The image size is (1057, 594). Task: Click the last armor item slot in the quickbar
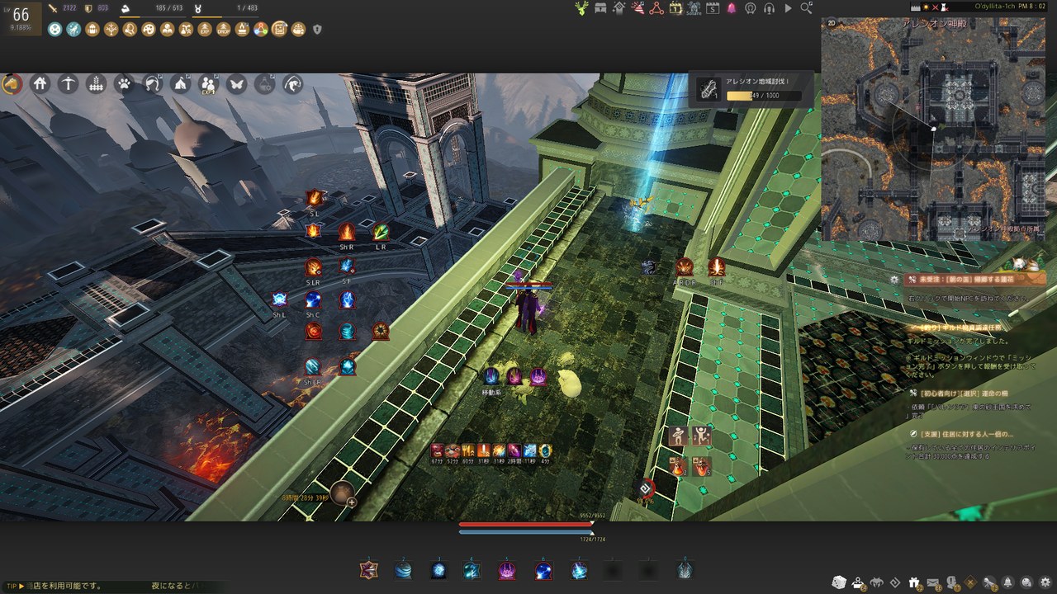pos(685,569)
